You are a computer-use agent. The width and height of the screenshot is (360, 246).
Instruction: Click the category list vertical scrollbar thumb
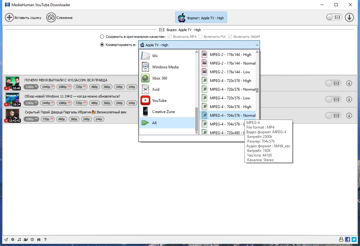[x=197, y=119]
